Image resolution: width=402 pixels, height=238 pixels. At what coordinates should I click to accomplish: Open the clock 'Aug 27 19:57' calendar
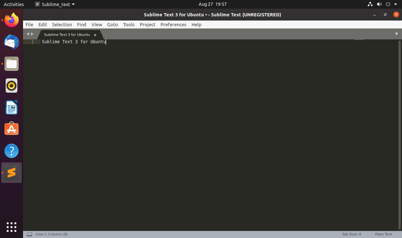point(212,4)
